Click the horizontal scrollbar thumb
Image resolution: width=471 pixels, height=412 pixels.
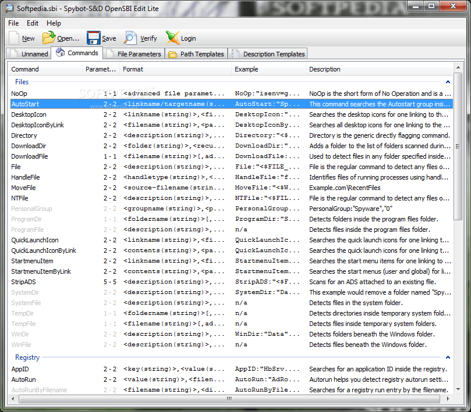tap(229, 399)
